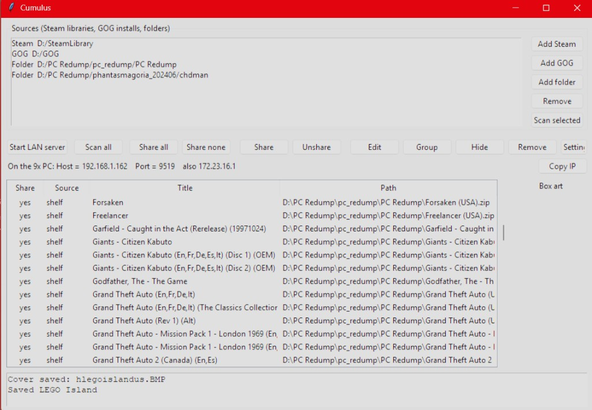The height and width of the screenshot is (410, 592).
Task: Click the Edit button
Action: [374, 147]
